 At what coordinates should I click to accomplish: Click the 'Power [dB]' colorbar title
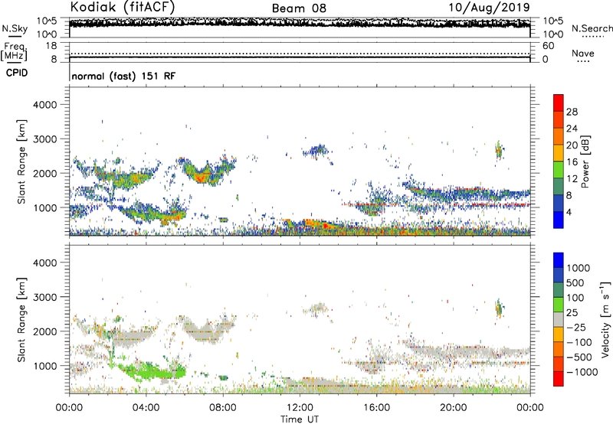coord(585,161)
